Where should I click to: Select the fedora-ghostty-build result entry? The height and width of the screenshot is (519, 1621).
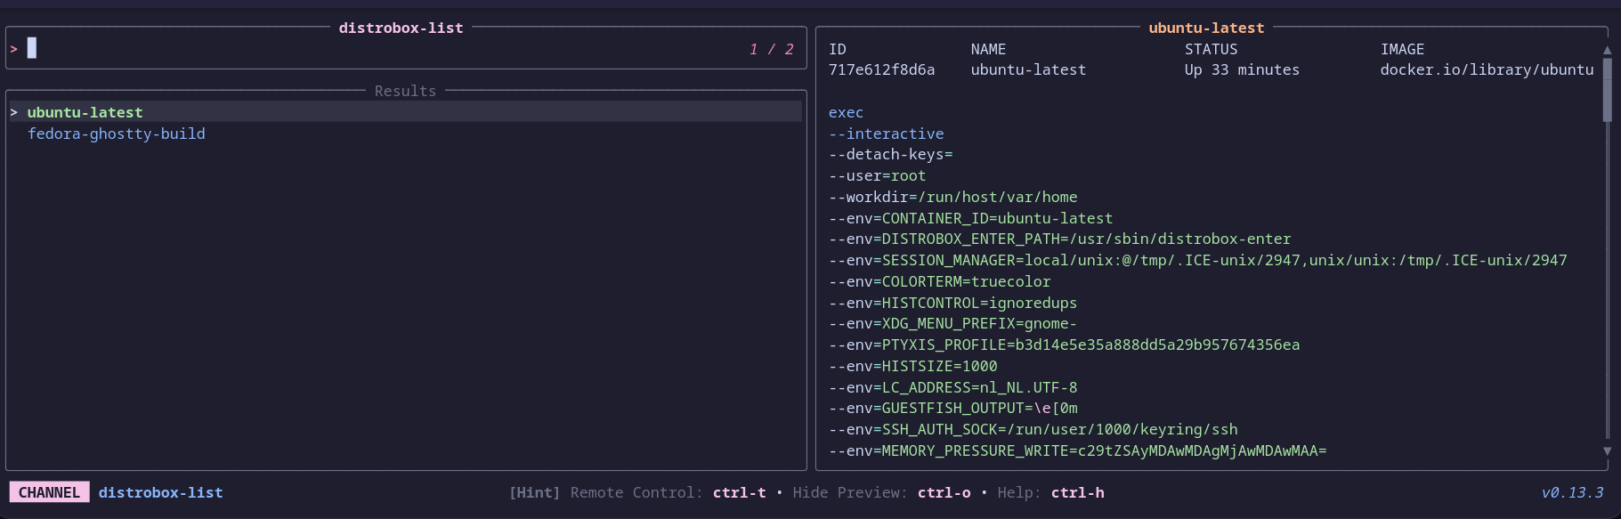coord(116,134)
